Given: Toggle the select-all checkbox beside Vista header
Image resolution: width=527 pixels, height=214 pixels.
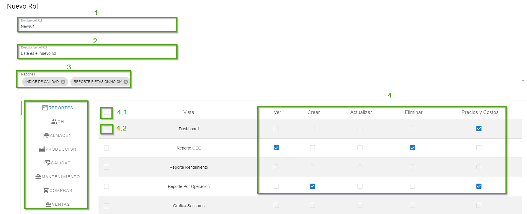Looking at the screenshot, I should [107, 112].
